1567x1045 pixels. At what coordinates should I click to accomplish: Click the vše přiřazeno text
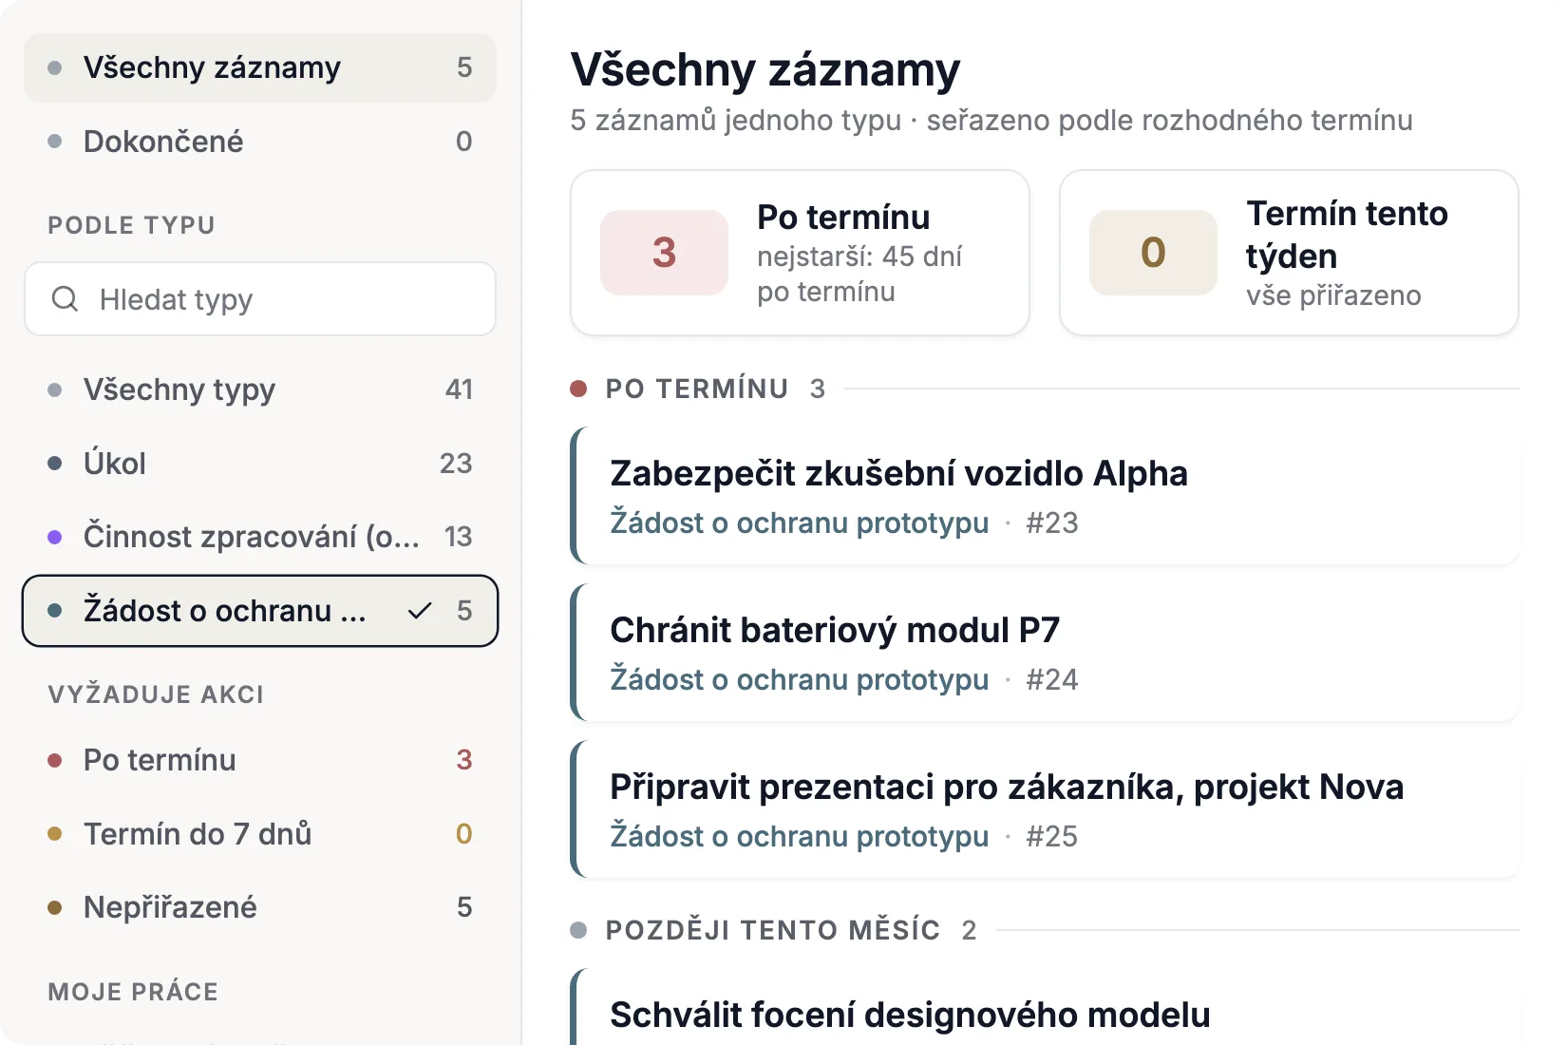pyautogui.click(x=1333, y=295)
